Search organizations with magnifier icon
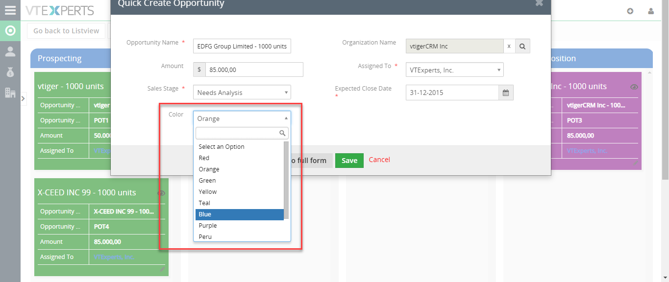The image size is (669, 282). (x=522, y=46)
